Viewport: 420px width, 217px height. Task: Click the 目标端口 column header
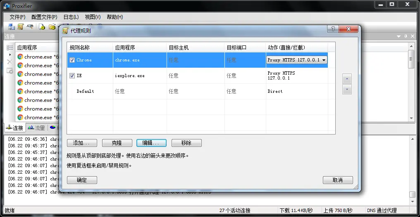pos(245,47)
